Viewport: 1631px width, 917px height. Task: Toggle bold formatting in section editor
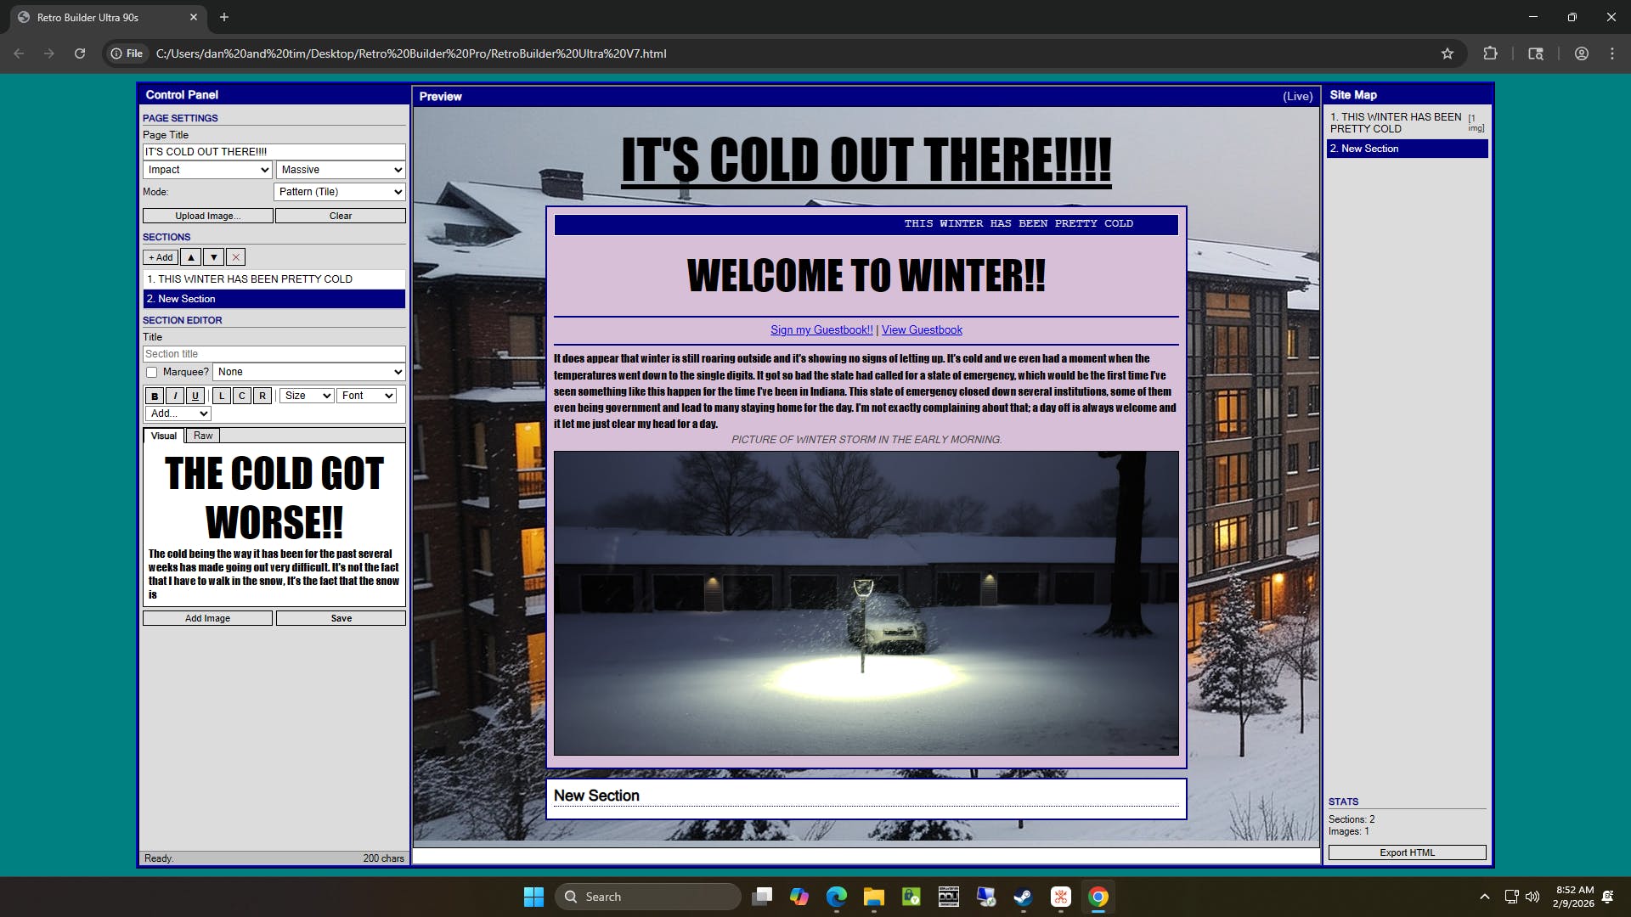155,396
